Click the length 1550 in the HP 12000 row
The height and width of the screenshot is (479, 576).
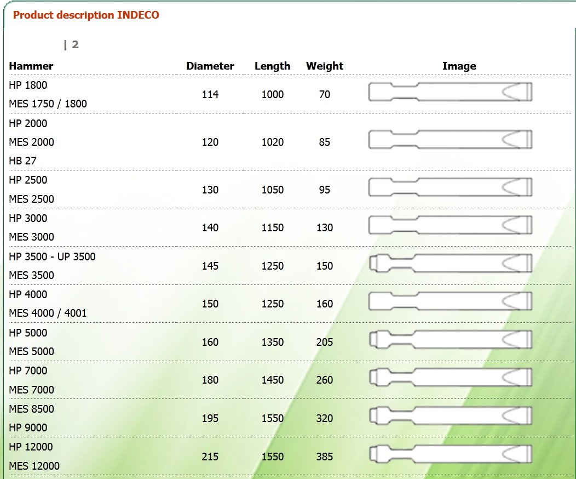pos(273,457)
